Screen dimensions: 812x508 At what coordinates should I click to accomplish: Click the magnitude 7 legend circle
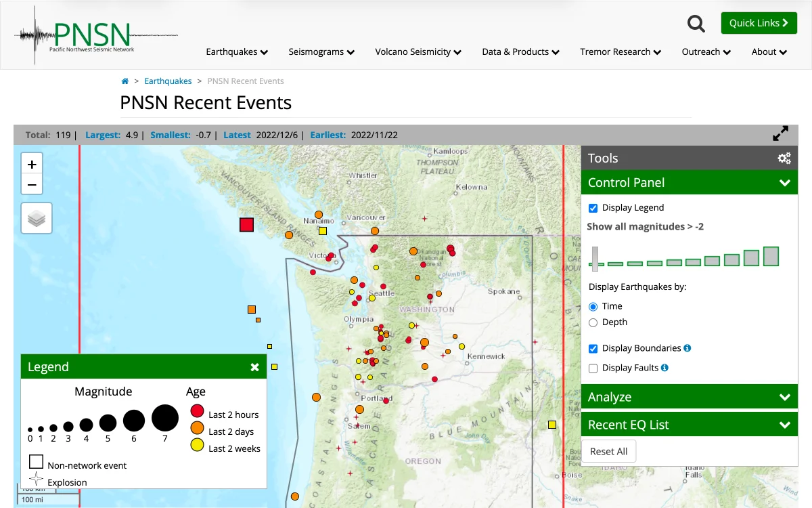pyautogui.click(x=165, y=418)
